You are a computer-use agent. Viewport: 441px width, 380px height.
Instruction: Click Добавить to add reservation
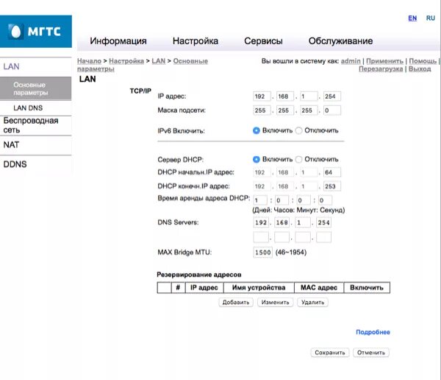tap(236, 302)
